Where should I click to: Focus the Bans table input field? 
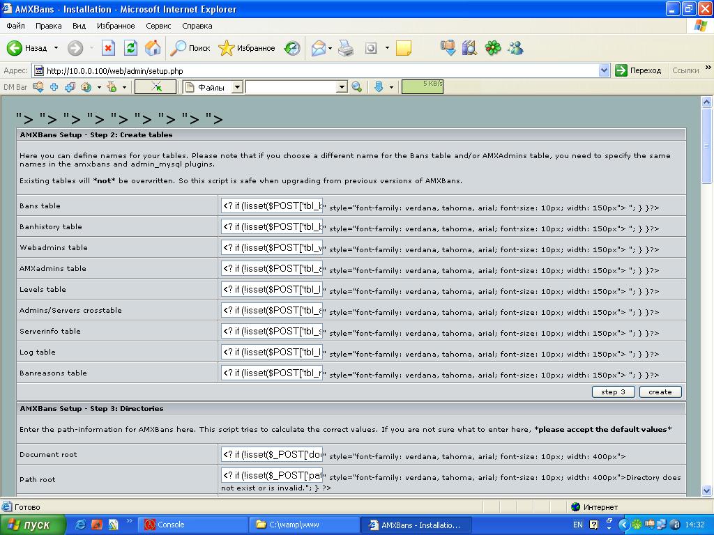[272, 206]
